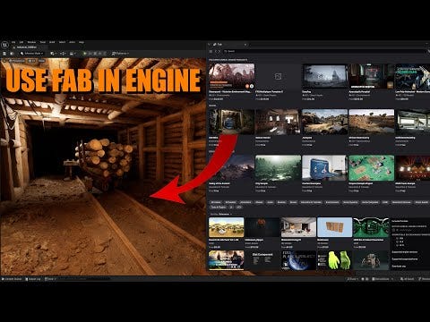Open the Output Log in status bar
430x322 pixels.
click(x=33, y=279)
